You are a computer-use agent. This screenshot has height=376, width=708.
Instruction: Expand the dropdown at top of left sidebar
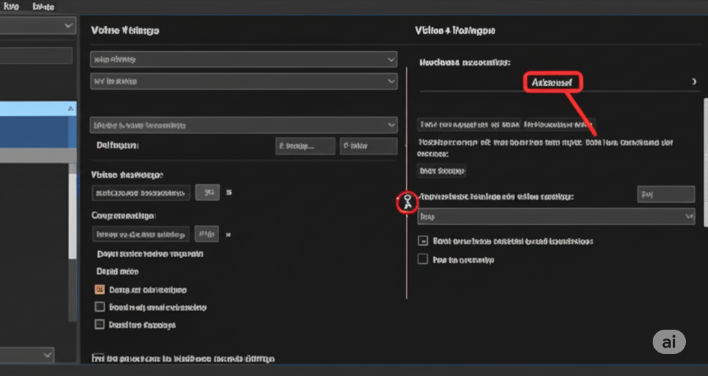click(x=37, y=26)
